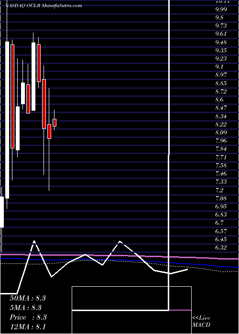Click the 50MA : 8.3 label
Viewport: 239px width, 334px height.
[28, 298]
